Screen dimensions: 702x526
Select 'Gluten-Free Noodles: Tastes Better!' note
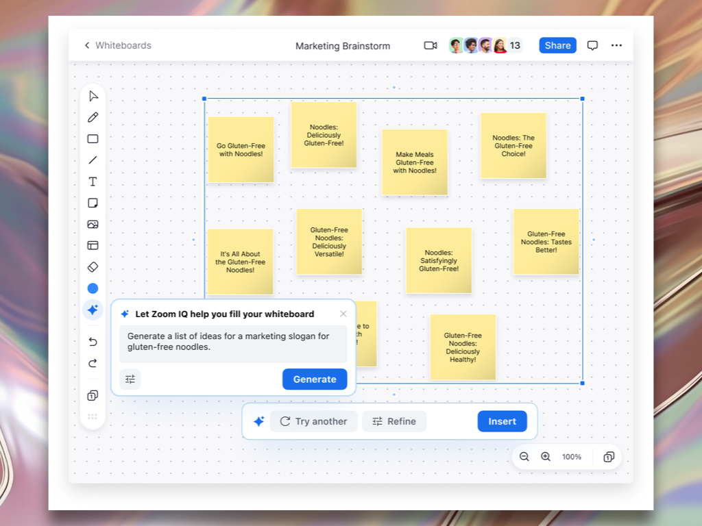click(x=546, y=242)
